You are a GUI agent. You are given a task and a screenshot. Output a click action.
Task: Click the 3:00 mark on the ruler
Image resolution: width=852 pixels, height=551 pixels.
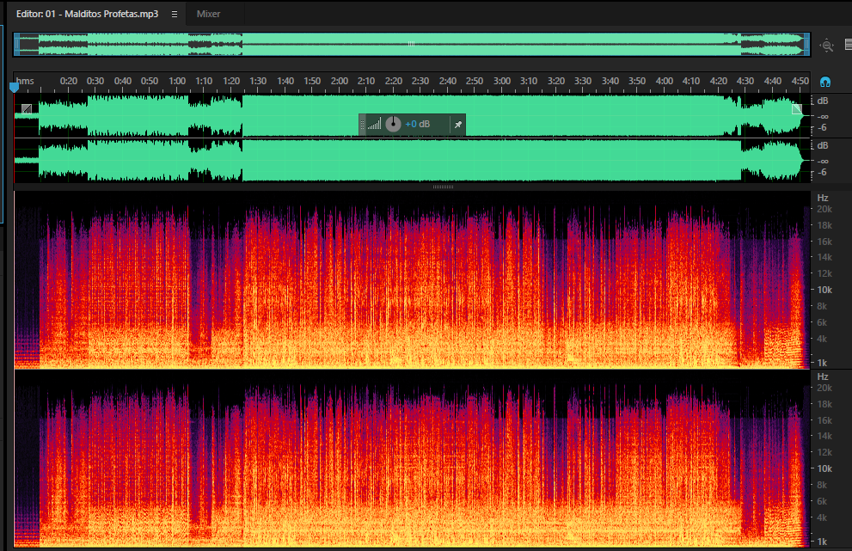pyautogui.click(x=502, y=81)
